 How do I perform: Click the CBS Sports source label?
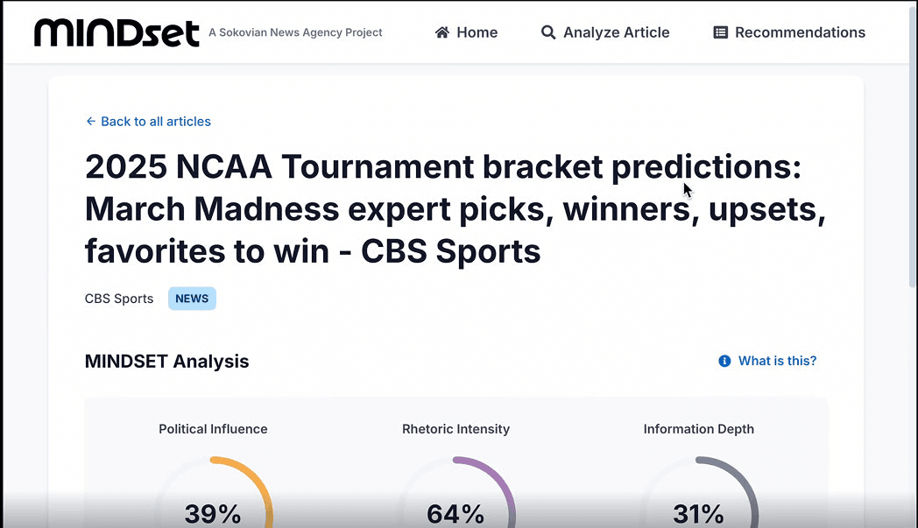(x=119, y=299)
